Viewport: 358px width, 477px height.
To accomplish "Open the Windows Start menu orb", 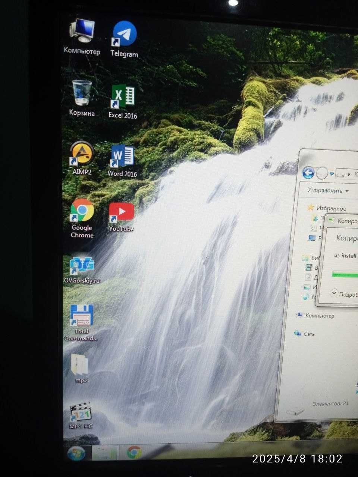I will point(76,454).
